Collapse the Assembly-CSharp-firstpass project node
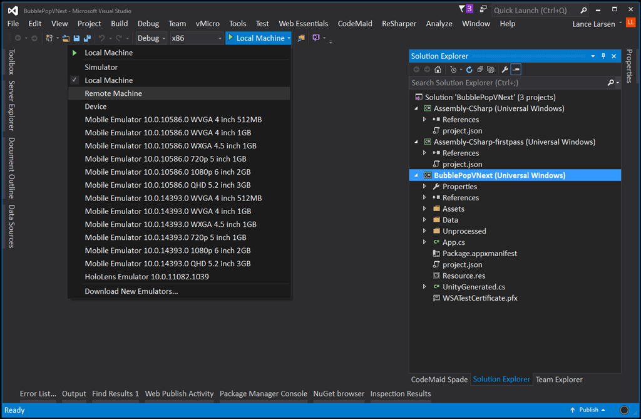 [x=416, y=142]
